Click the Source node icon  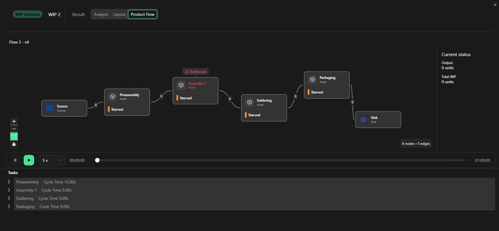coord(50,108)
